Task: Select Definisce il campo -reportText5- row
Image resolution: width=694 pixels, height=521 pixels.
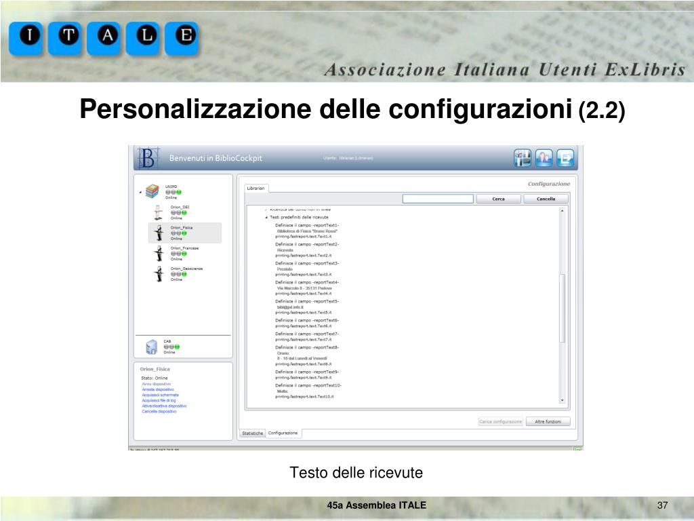Action: 307,302
